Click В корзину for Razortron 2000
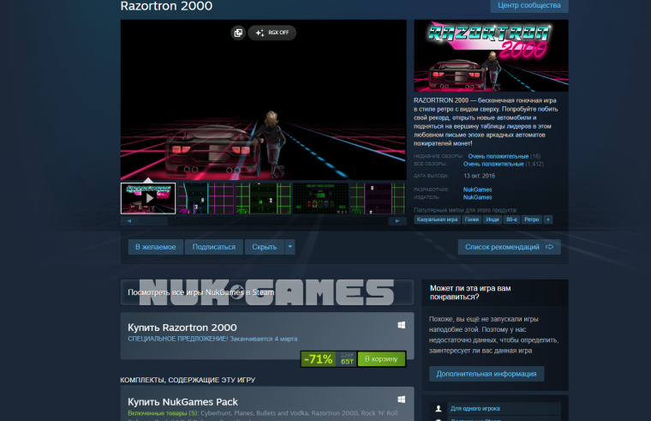This screenshot has height=421, width=651. 381,359
